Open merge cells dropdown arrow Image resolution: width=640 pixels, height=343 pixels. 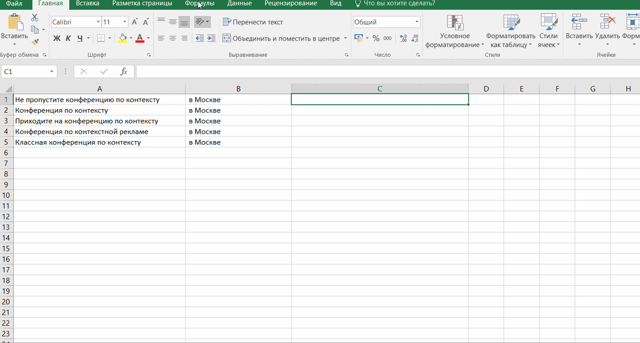point(346,38)
